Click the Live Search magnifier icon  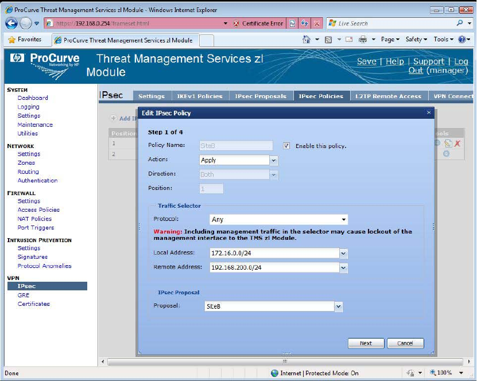point(460,23)
